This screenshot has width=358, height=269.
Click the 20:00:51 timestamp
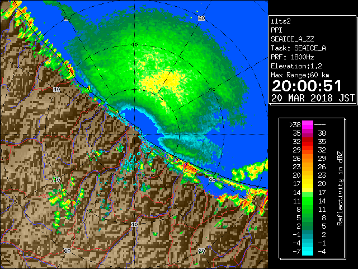(x=307, y=86)
